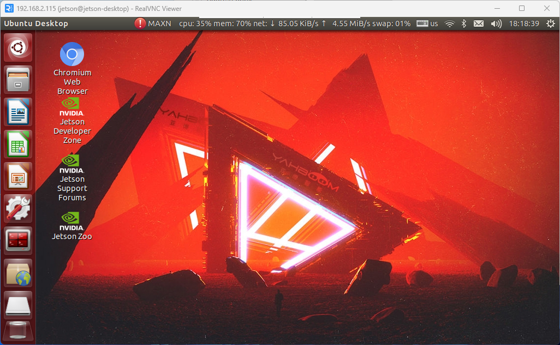Open System Settings gear-and-wrench icon

click(x=18, y=208)
